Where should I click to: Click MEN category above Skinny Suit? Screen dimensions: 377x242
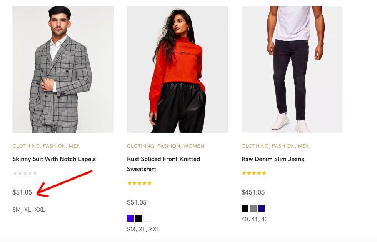tap(75, 146)
